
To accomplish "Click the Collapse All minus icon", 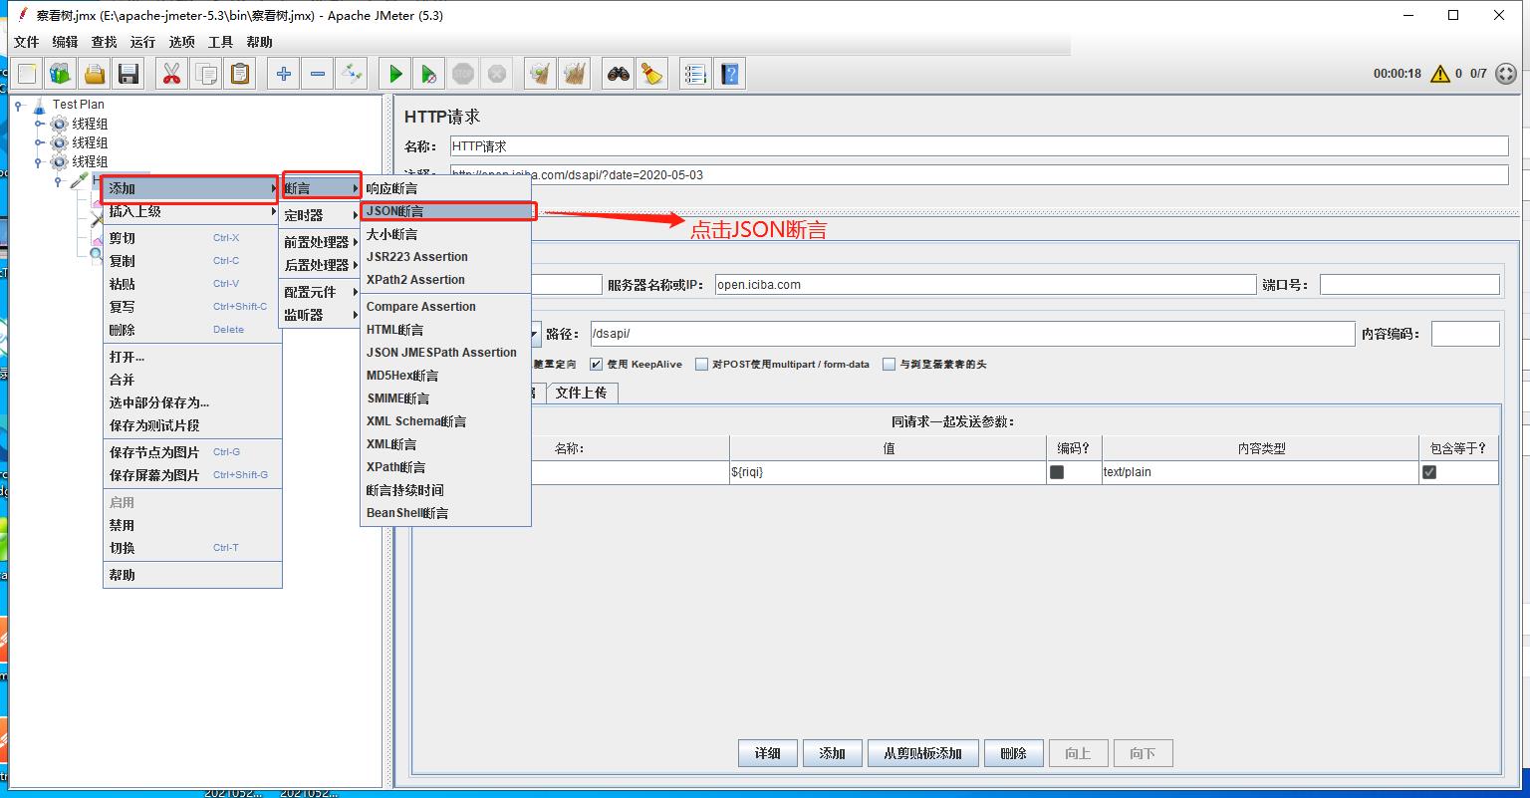I will 318,74.
